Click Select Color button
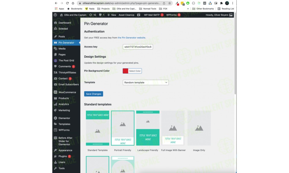Screen dimensions: 289x173 135,71
